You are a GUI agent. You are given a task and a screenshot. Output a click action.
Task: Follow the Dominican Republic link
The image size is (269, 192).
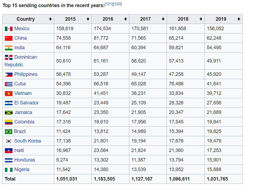coord(25,57)
